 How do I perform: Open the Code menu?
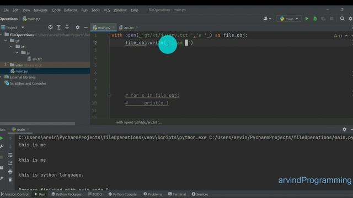[x=56, y=10]
